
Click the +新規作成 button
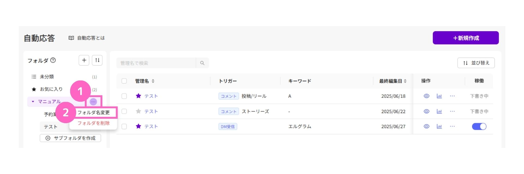click(466, 38)
